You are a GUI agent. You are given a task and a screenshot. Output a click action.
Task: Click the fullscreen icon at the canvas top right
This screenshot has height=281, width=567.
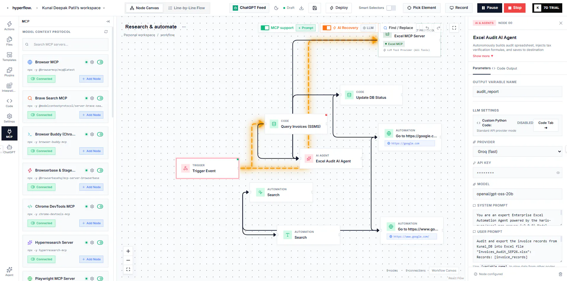click(454, 28)
